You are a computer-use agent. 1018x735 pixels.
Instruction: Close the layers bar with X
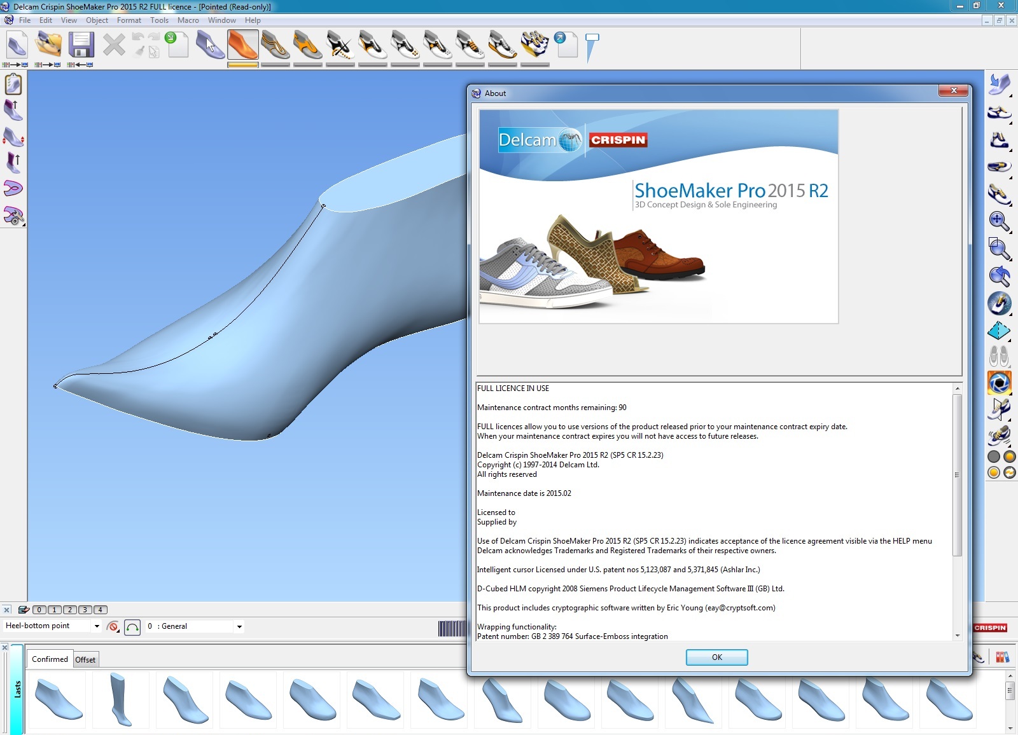click(x=6, y=610)
